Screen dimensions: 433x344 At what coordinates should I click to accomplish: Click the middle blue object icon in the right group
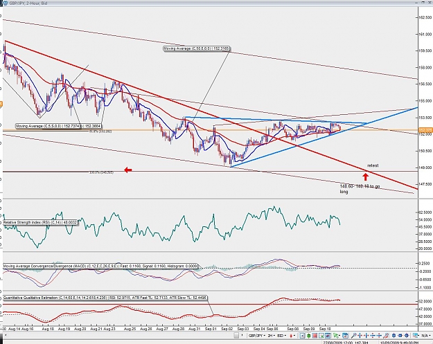pyautogui.click(x=400, y=336)
